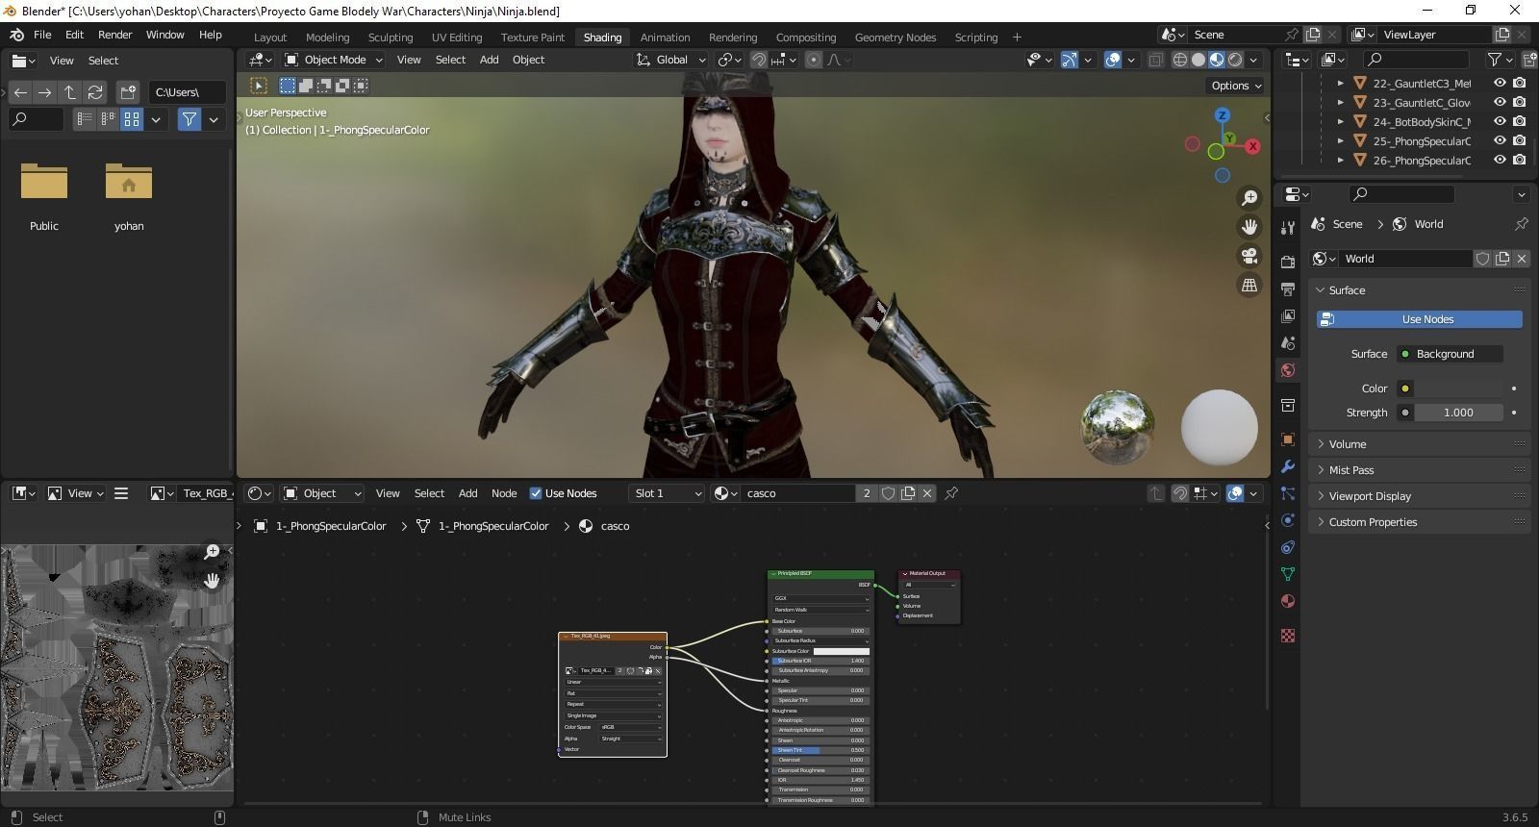Disable 23-_GauntletC render camera icon

click(x=1520, y=103)
